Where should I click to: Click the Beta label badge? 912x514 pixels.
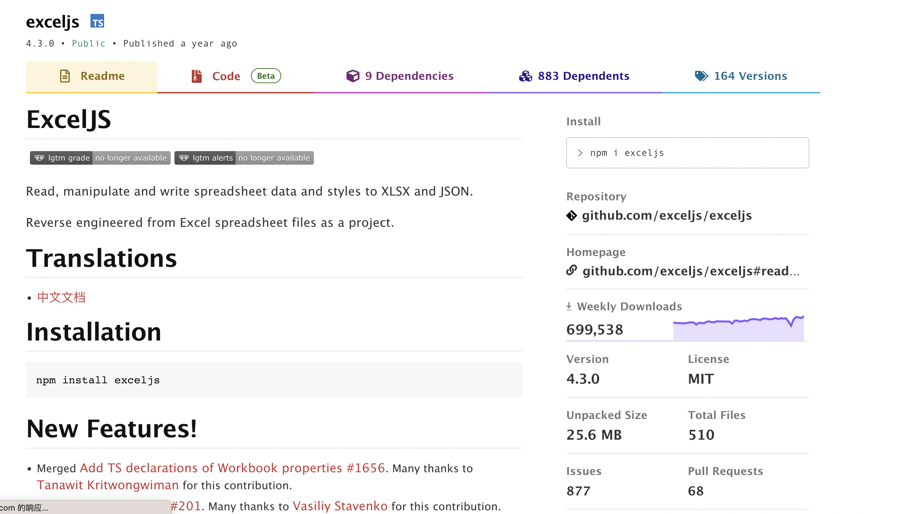point(266,76)
